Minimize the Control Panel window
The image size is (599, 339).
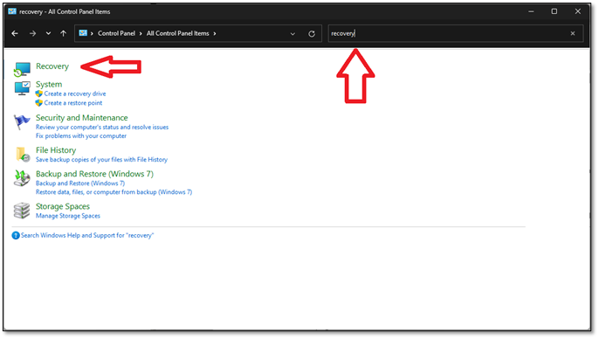click(531, 11)
